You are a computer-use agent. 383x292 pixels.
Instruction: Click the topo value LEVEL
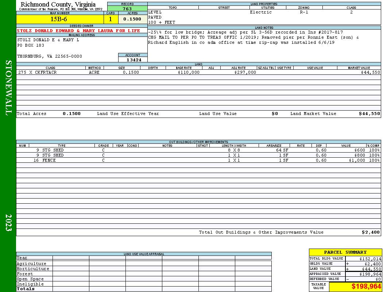[x=155, y=12]
